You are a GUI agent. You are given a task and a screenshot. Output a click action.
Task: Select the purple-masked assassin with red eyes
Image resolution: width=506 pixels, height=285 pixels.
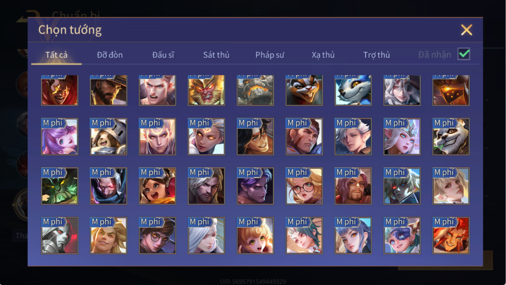coord(109,186)
